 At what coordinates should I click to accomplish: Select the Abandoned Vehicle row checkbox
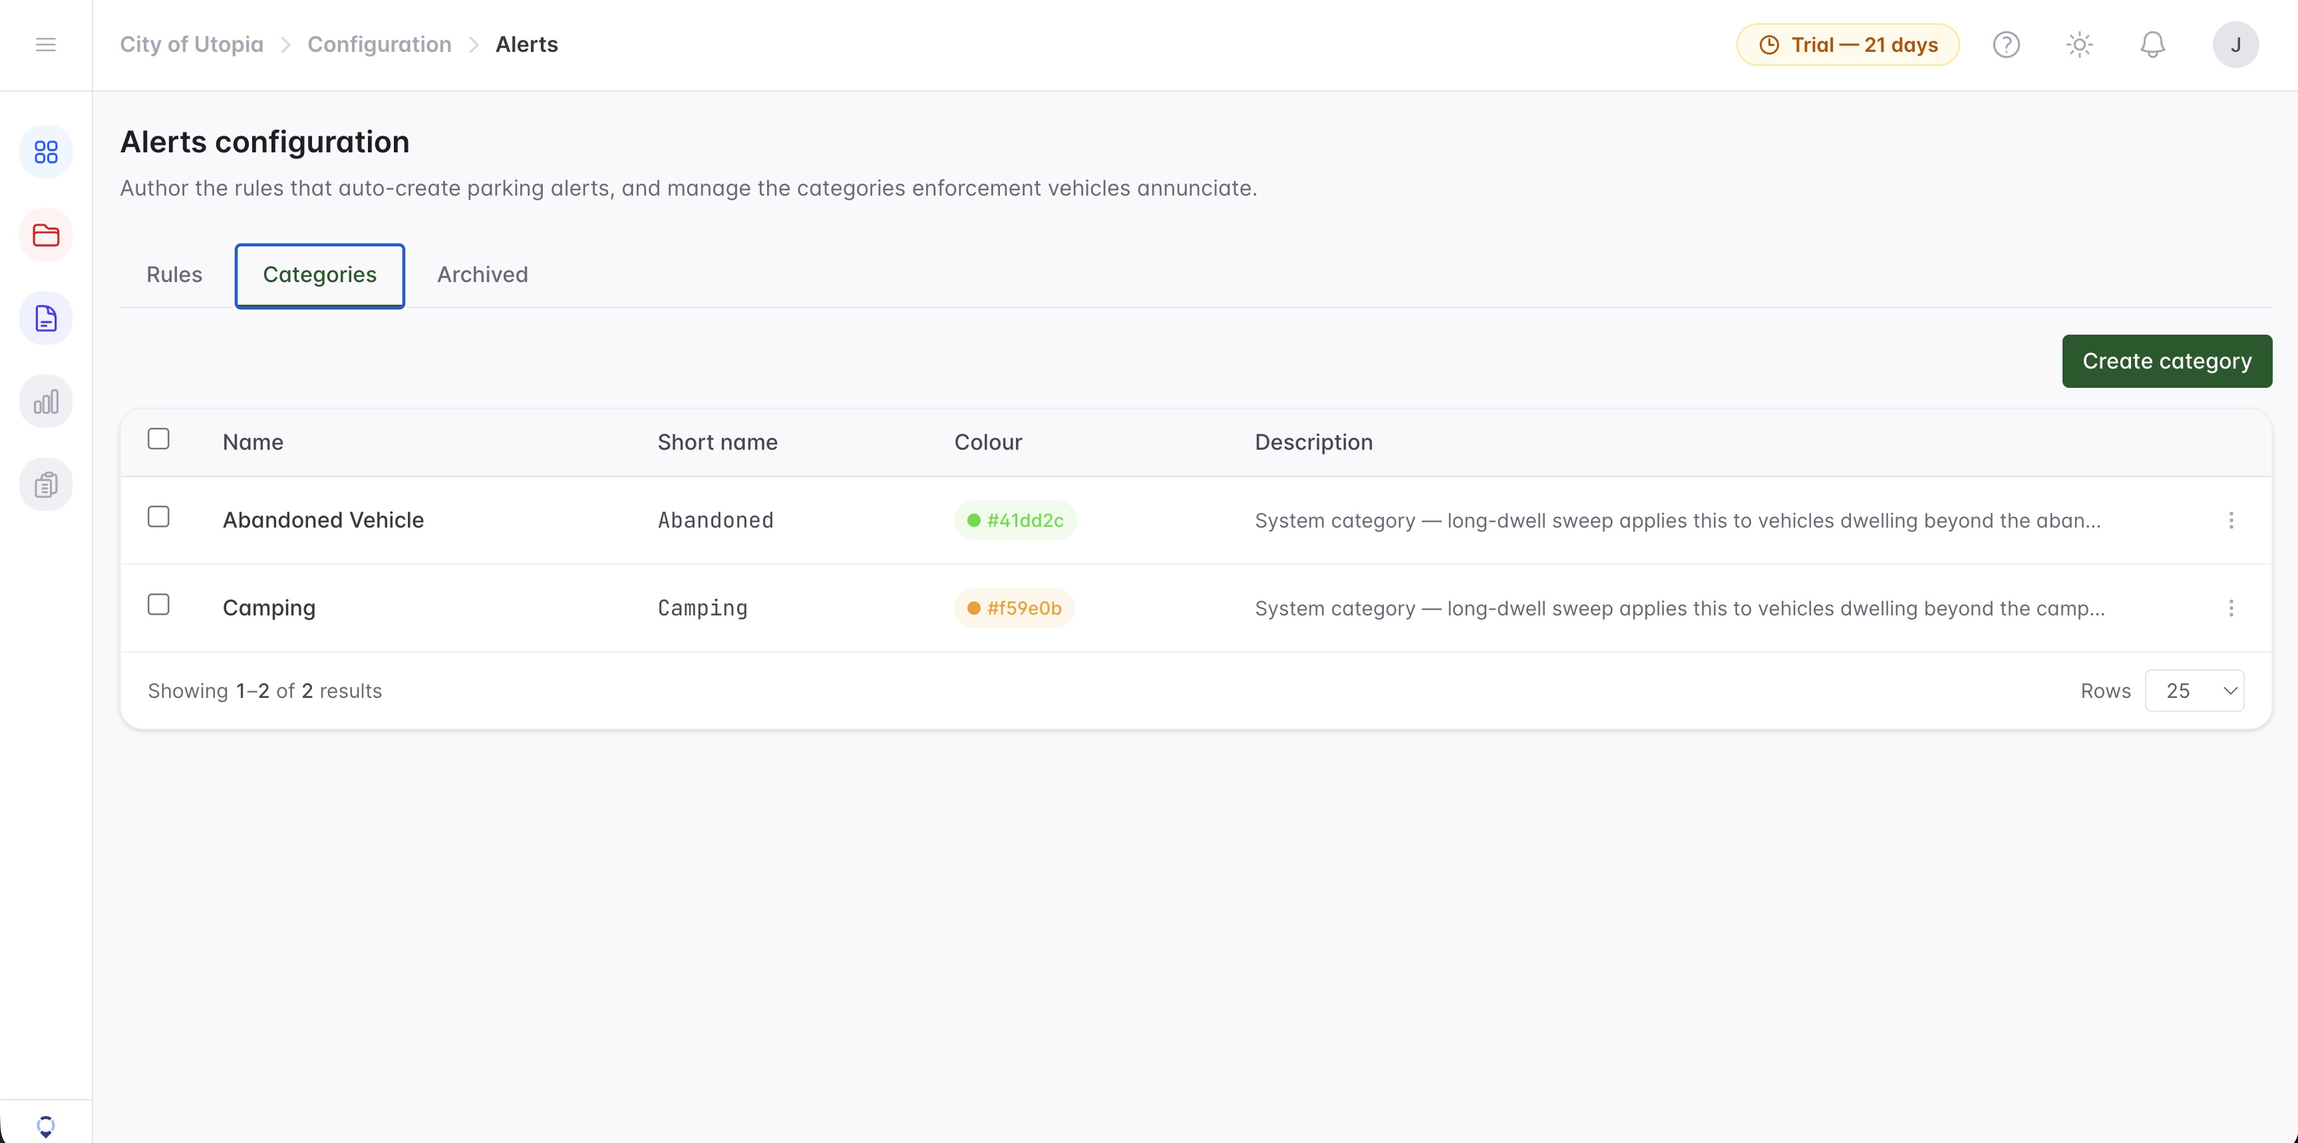(x=159, y=517)
